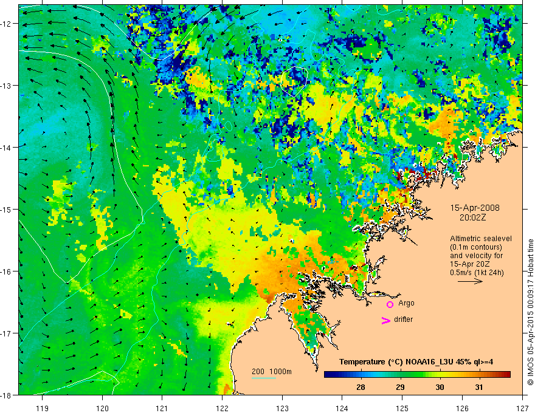
Task: Click the latitude axis label '-18'
Action: (7, 395)
